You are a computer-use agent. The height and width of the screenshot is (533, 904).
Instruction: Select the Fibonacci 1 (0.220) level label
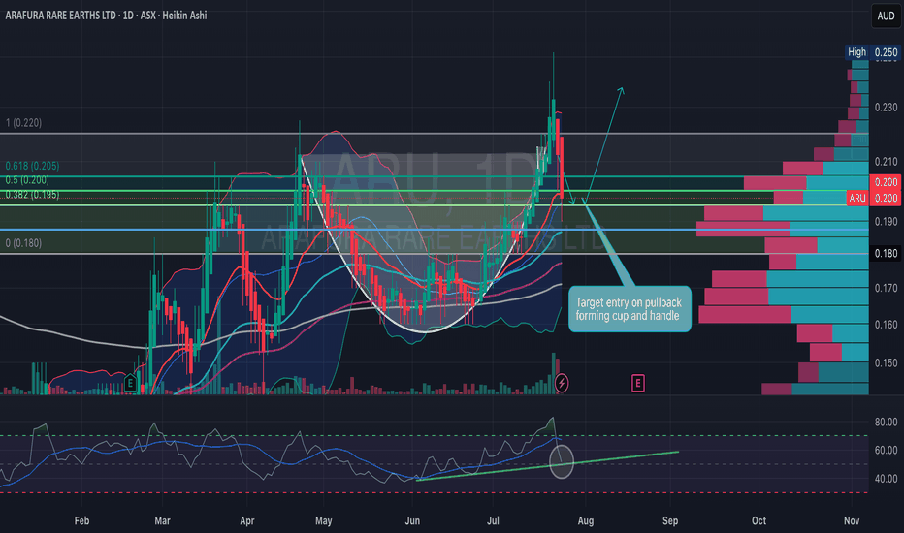(23, 123)
